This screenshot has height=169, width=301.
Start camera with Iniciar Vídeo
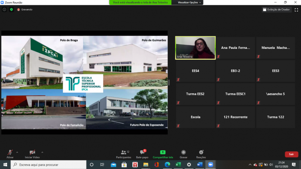point(32,154)
